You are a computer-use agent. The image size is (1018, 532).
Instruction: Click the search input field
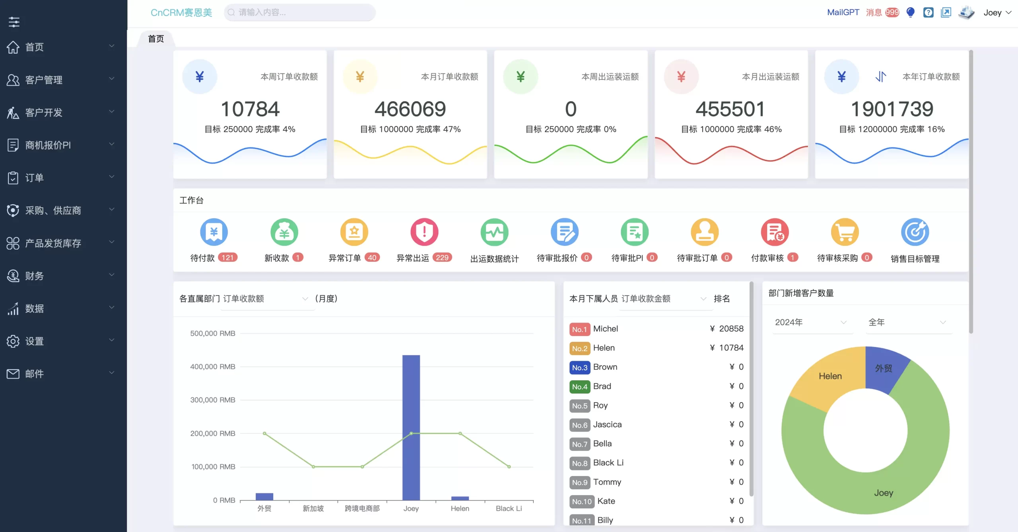(x=300, y=12)
